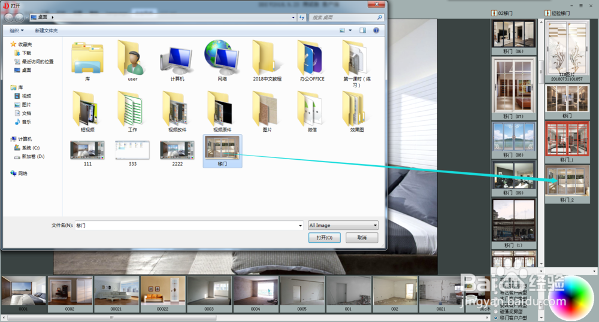Image resolution: width=599 pixels, height=322 pixels.
Task: Select the 计算机 computer icon
Action: click(177, 60)
